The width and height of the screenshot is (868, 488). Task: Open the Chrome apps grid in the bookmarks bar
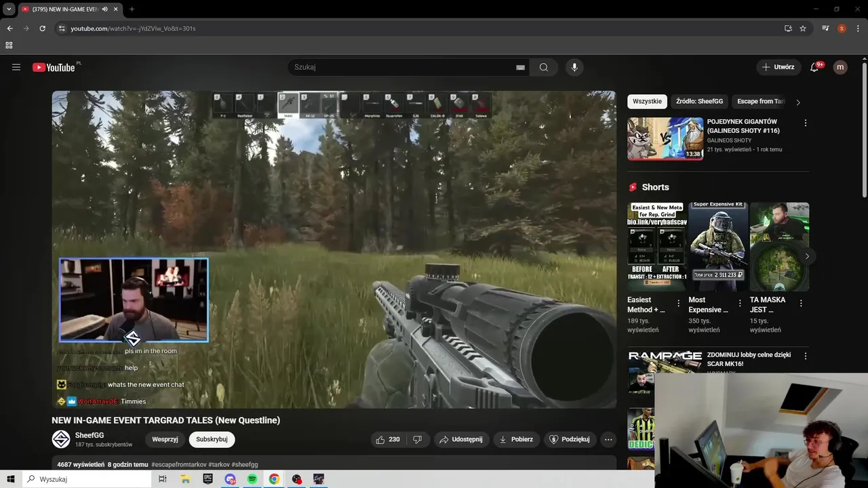[9, 45]
